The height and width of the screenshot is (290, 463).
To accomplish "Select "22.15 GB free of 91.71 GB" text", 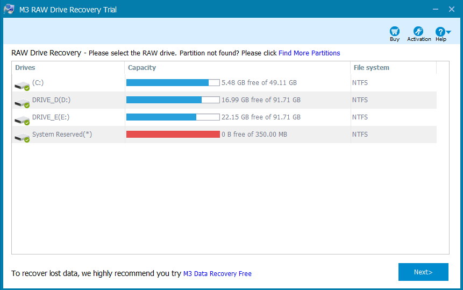I will click(x=261, y=117).
